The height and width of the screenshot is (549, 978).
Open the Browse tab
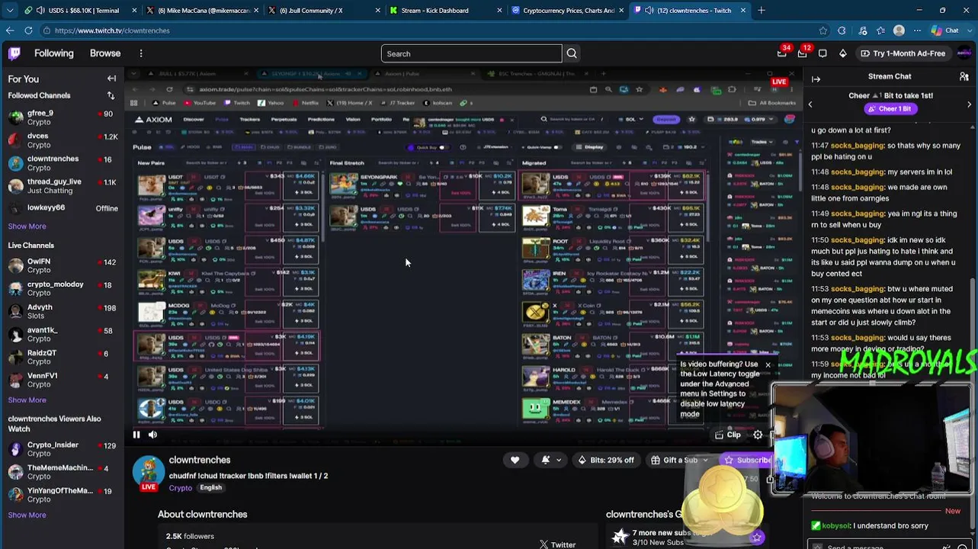point(105,53)
